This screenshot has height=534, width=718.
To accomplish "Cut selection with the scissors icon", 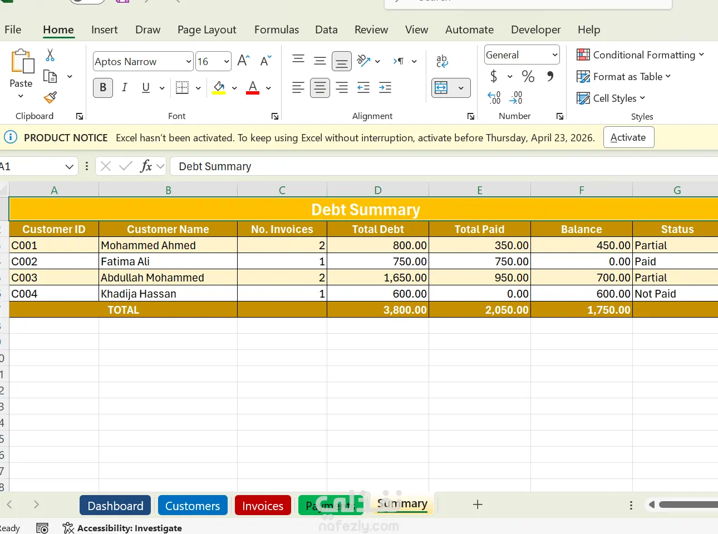I will 50,55.
